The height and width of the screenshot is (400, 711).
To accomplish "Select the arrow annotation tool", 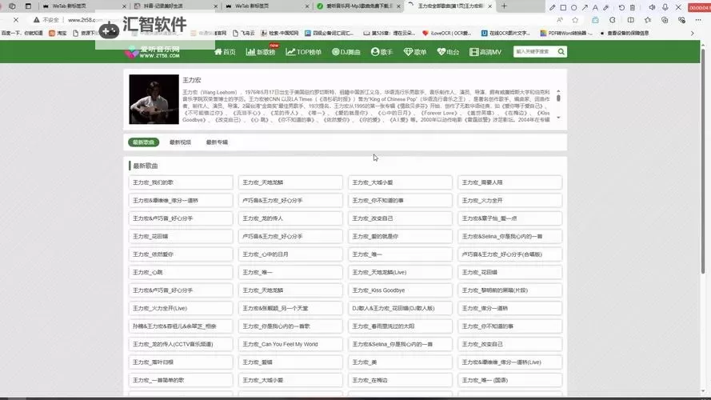I will click(x=585, y=7).
